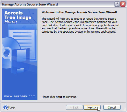127x112 pixels.
Task: Click the grayed-out < Back button
Action: click(x=74, y=108)
